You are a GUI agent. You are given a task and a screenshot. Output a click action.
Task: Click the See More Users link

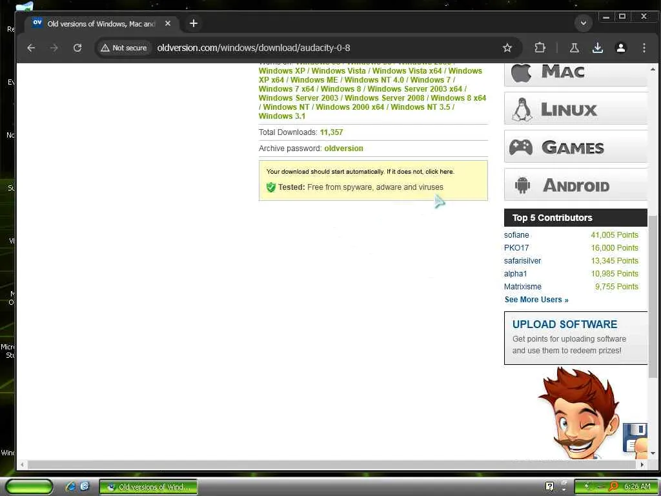click(x=536, y=300)
